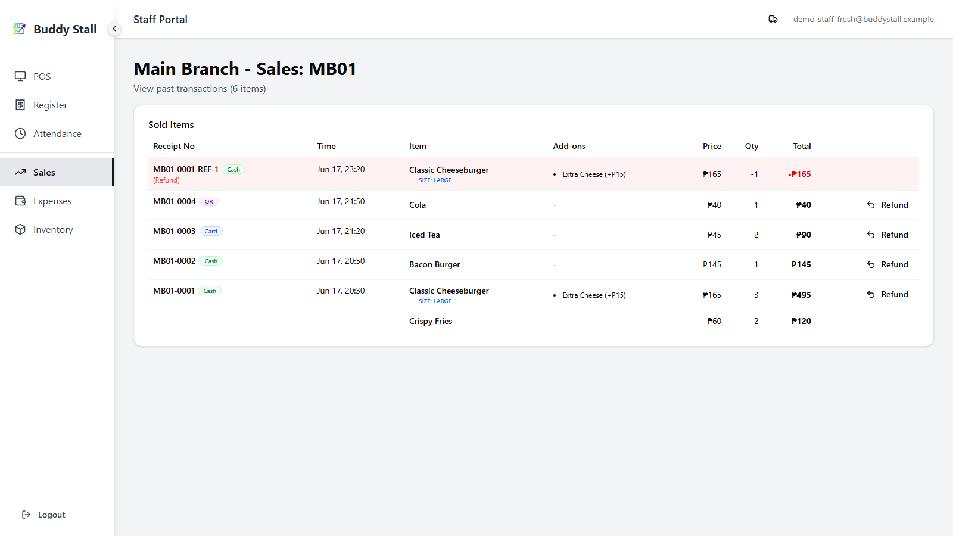Click the Qty column header

(752, 146)
